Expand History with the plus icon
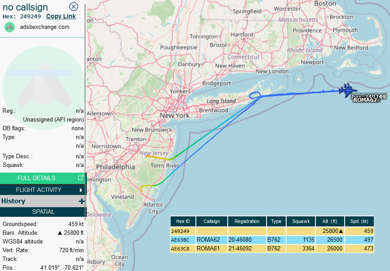Image resolution: width=390 pixels, height=271 pixels. (x=82, y=201)
